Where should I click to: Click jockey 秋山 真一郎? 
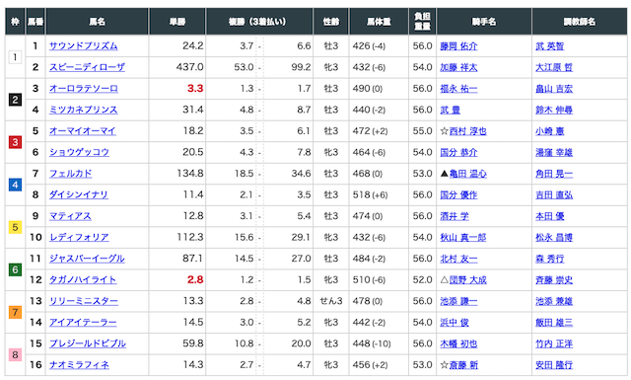(463, 238)
